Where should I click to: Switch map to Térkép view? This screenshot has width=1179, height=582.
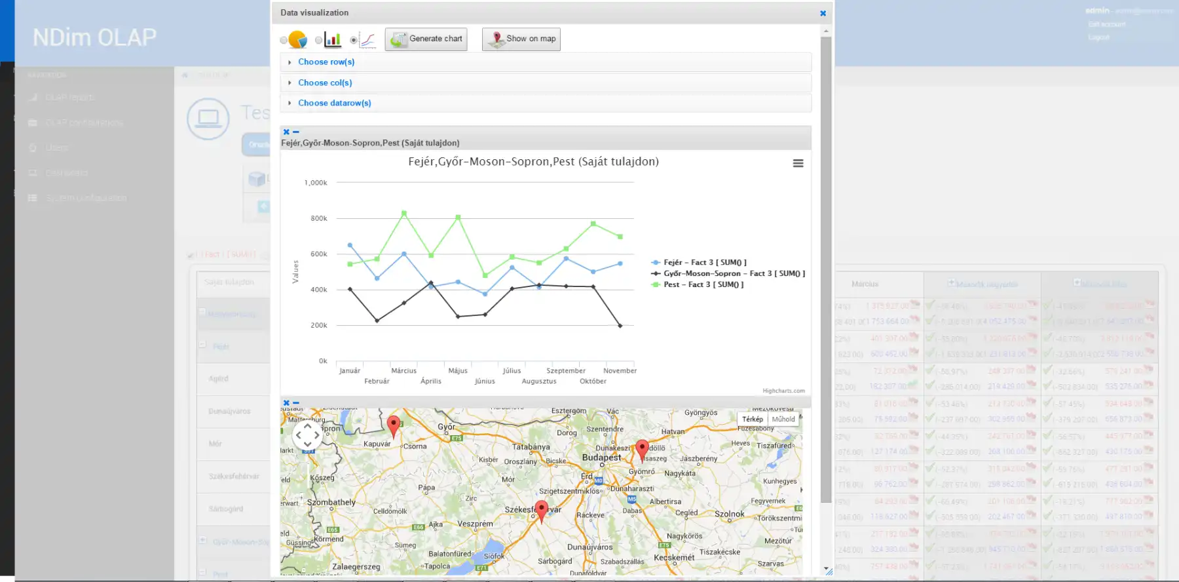pos(753,419)
